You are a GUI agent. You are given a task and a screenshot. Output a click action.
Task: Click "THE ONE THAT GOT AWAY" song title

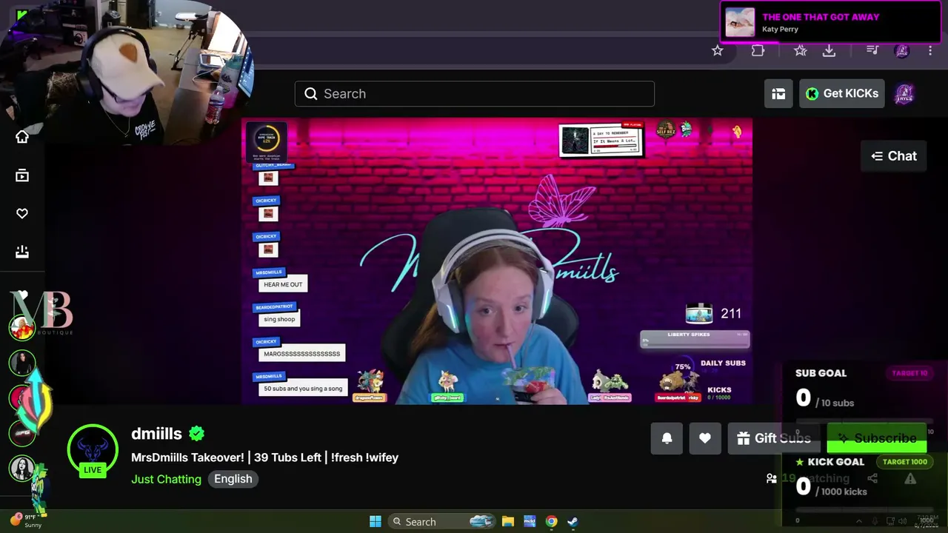[x=821, y=17]
